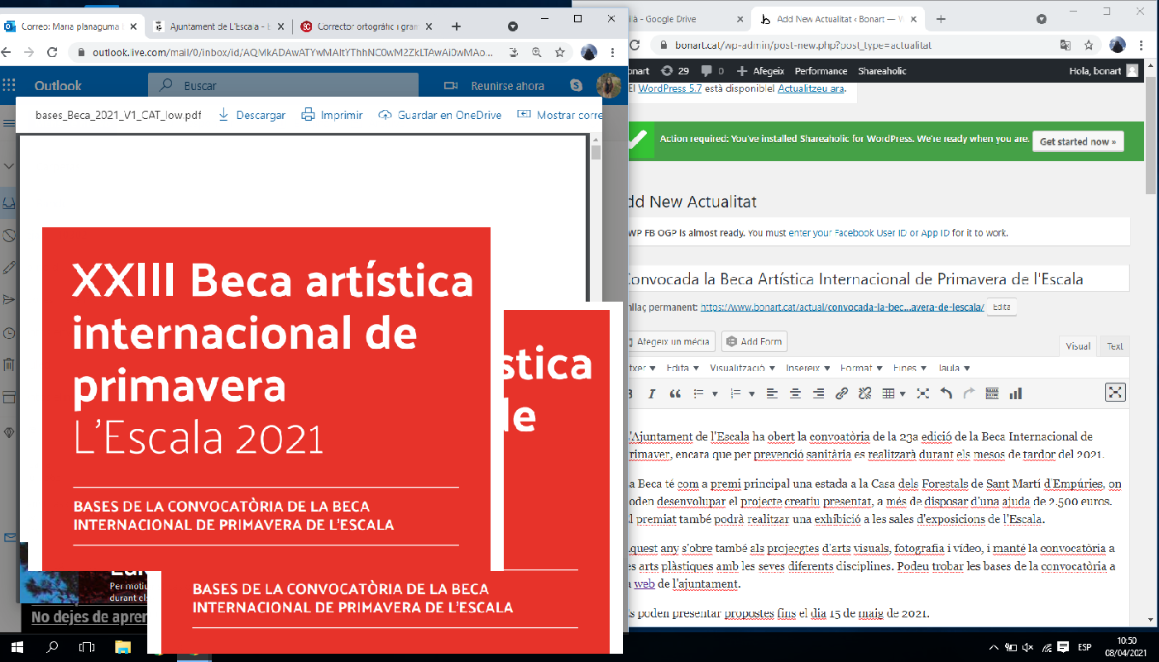The image size is (1159, 662).
Task: Select the Italic formatting icon
Action: click(x=651, y=393)
